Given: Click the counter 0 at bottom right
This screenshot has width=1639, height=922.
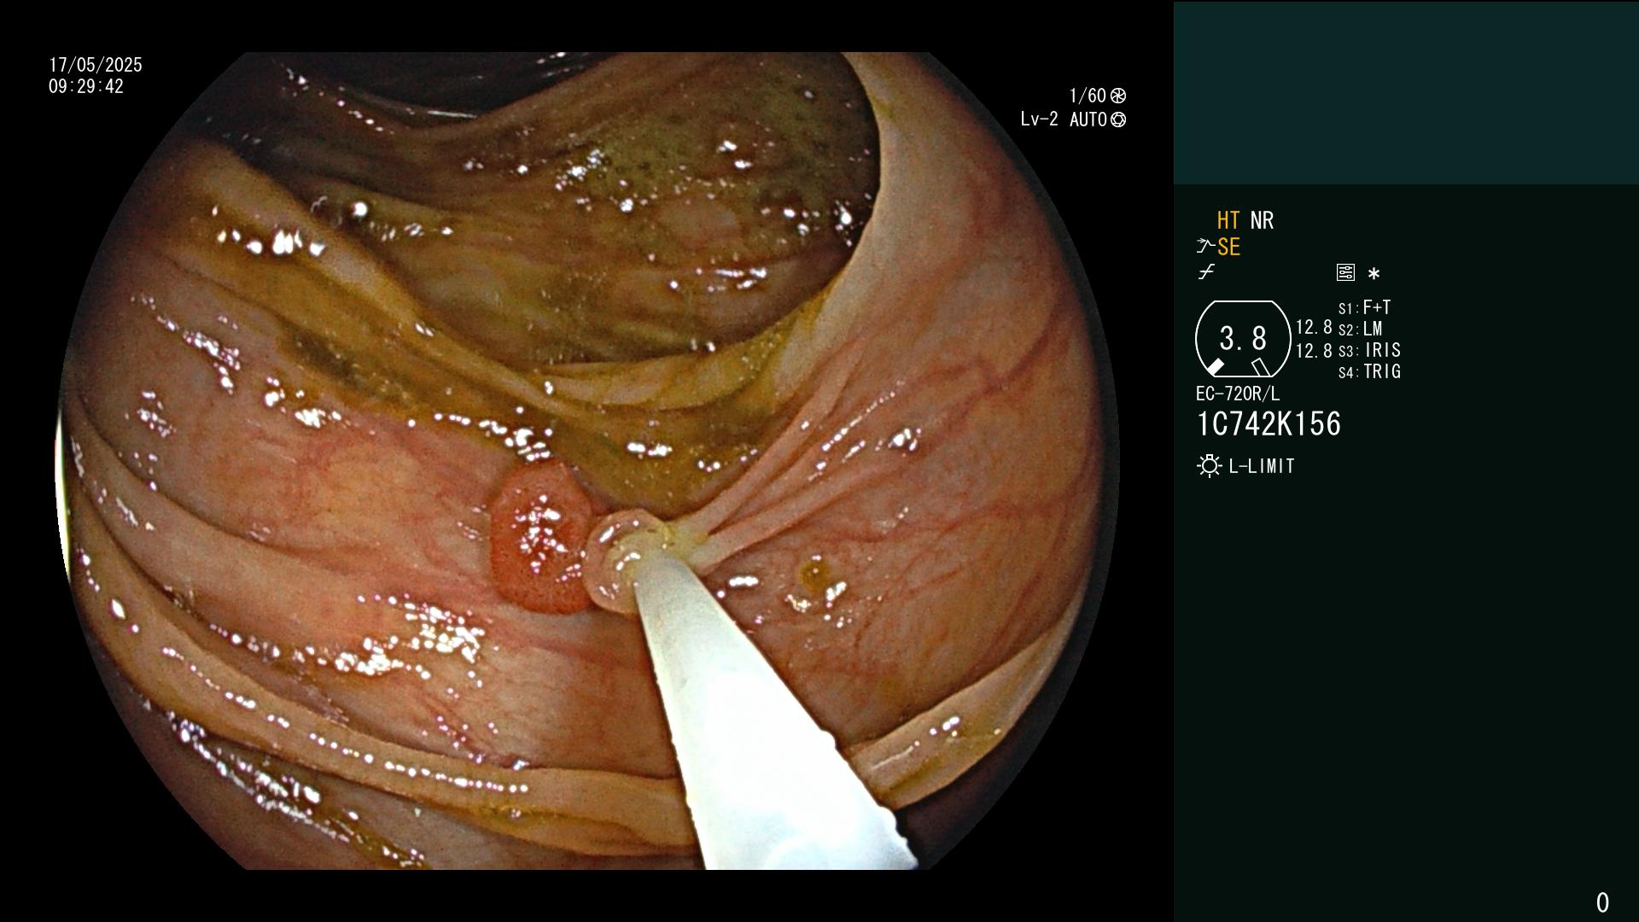Looking at the screenshot, I should click(x=1602, y=902).
